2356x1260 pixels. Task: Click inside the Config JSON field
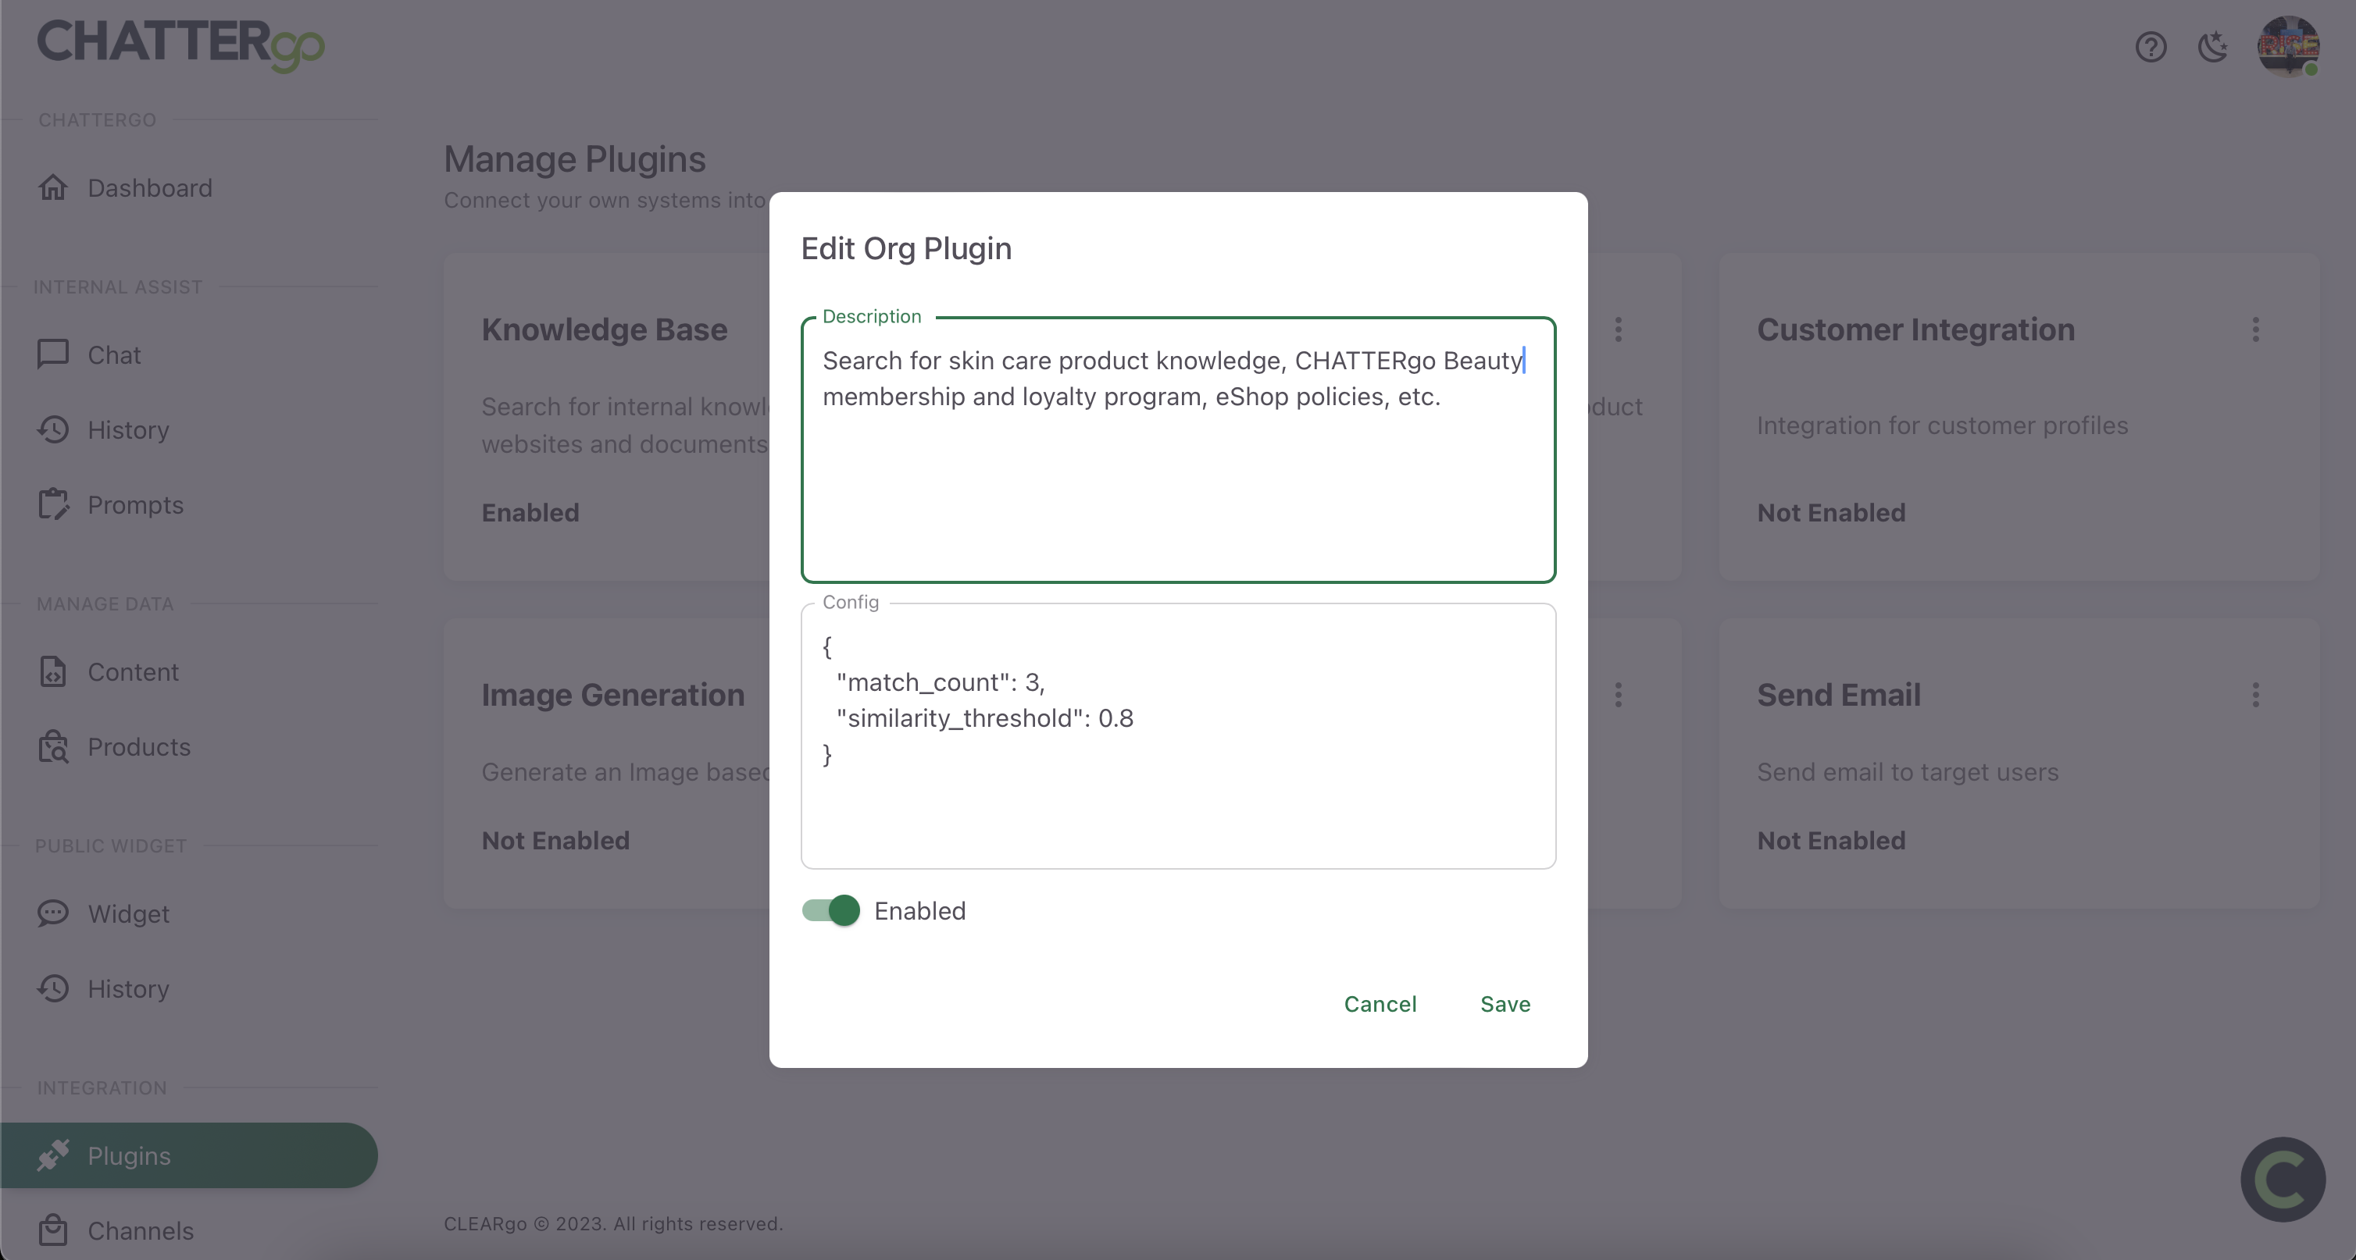point(1178,736)
